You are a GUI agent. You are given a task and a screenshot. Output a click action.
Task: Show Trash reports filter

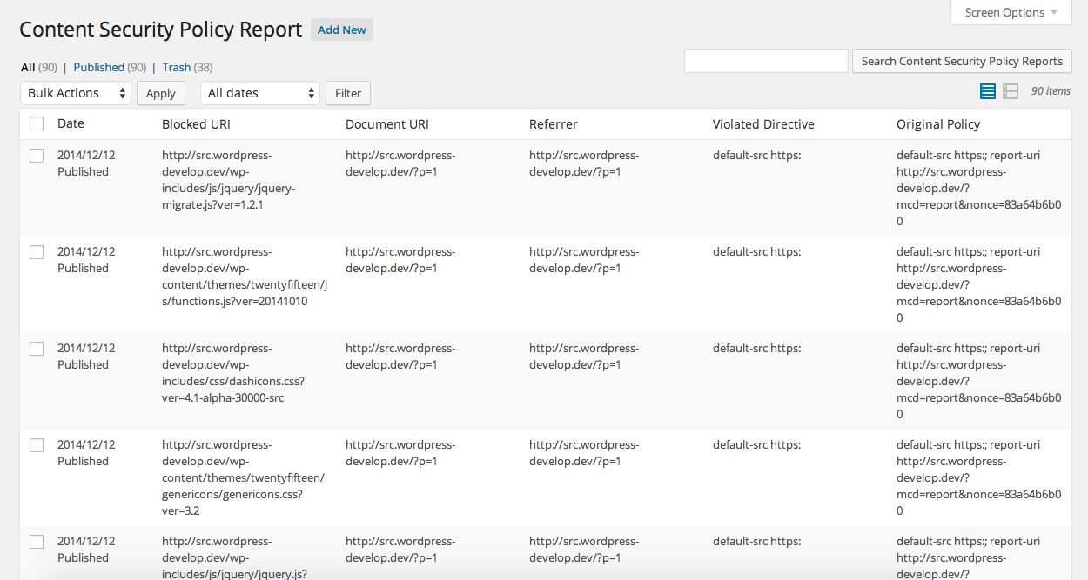pos(177,67)
